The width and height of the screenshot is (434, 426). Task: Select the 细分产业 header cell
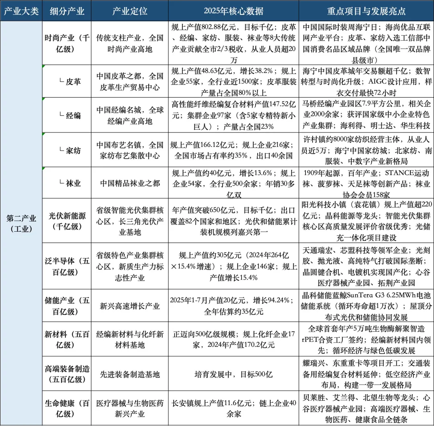(x=67, y=11)
